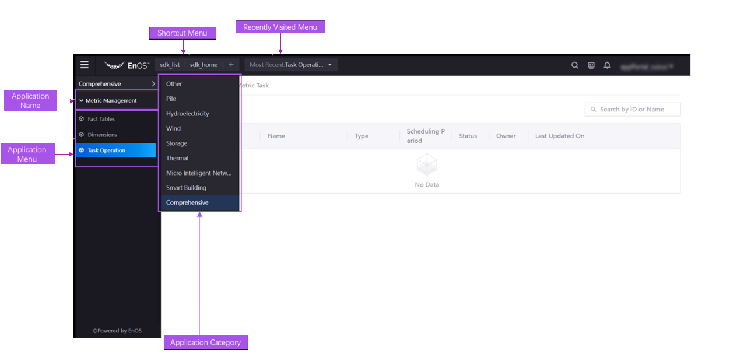Collapse the Metric Management section
The width and height of the screenshot is (737, 361).
tap(82, 101)
